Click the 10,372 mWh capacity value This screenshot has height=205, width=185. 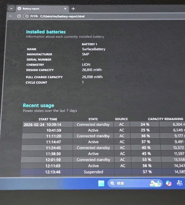coord(179,148)
